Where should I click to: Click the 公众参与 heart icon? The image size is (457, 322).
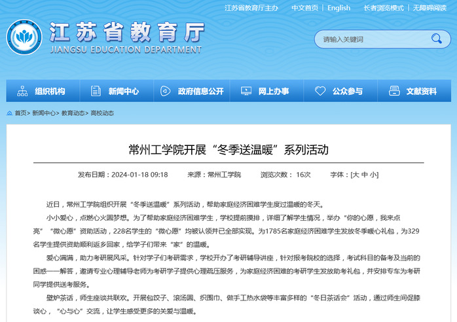click(x=320, y=91)
